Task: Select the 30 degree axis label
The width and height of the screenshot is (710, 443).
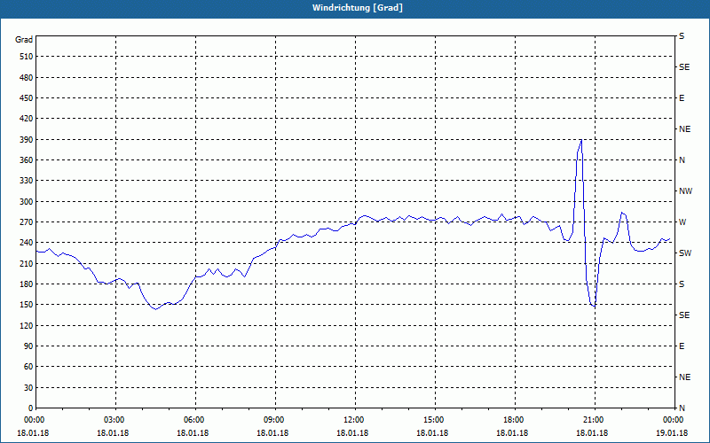Action: [28, 387]
